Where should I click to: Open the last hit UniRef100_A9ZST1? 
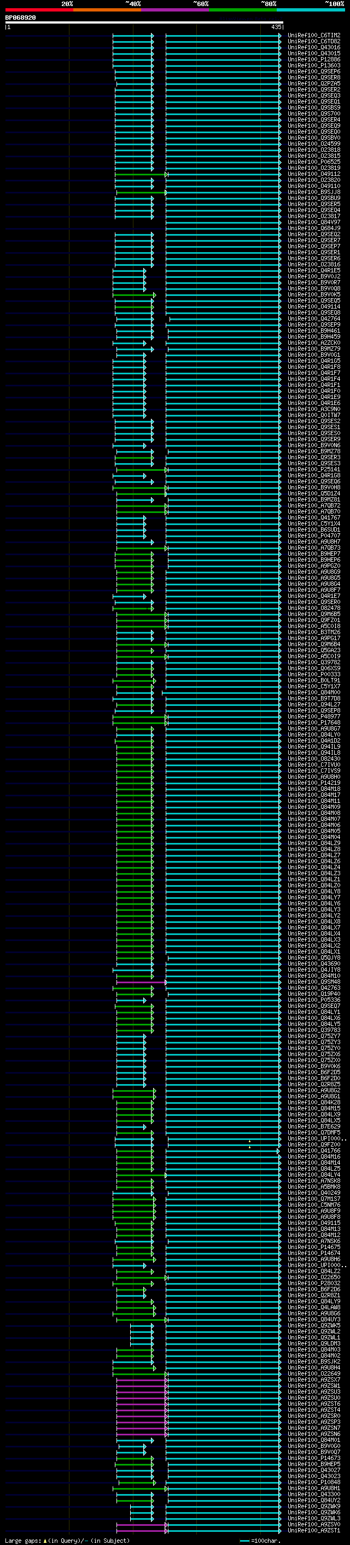pyautogui.click(x=314, y=1531)
